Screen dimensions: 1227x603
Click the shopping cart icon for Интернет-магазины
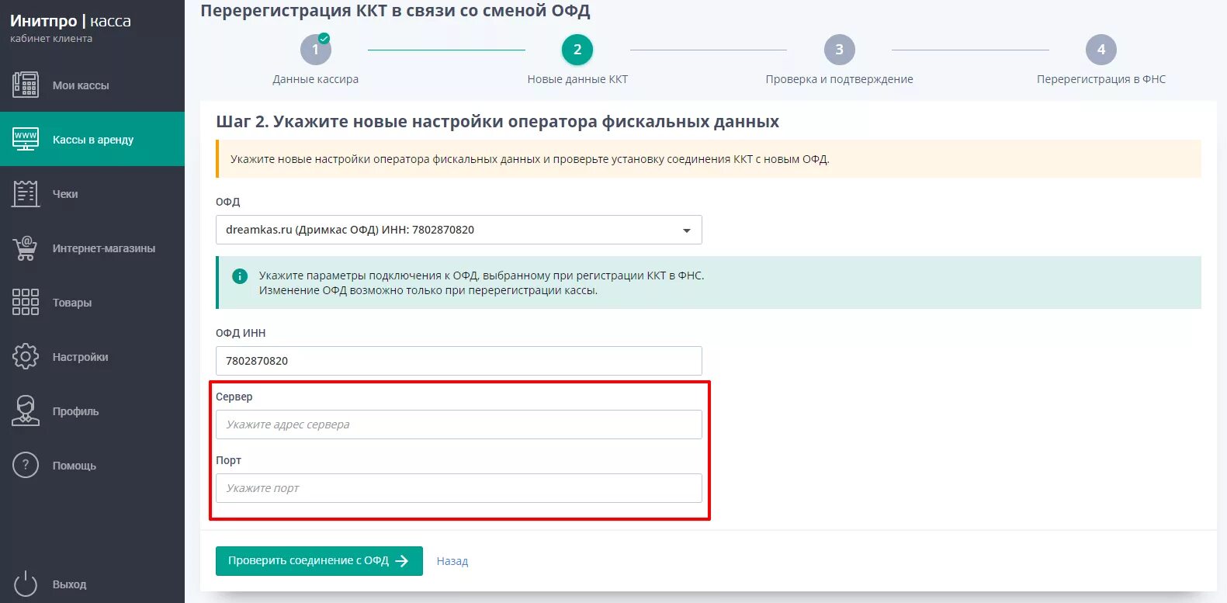click(x=26, y=248)
